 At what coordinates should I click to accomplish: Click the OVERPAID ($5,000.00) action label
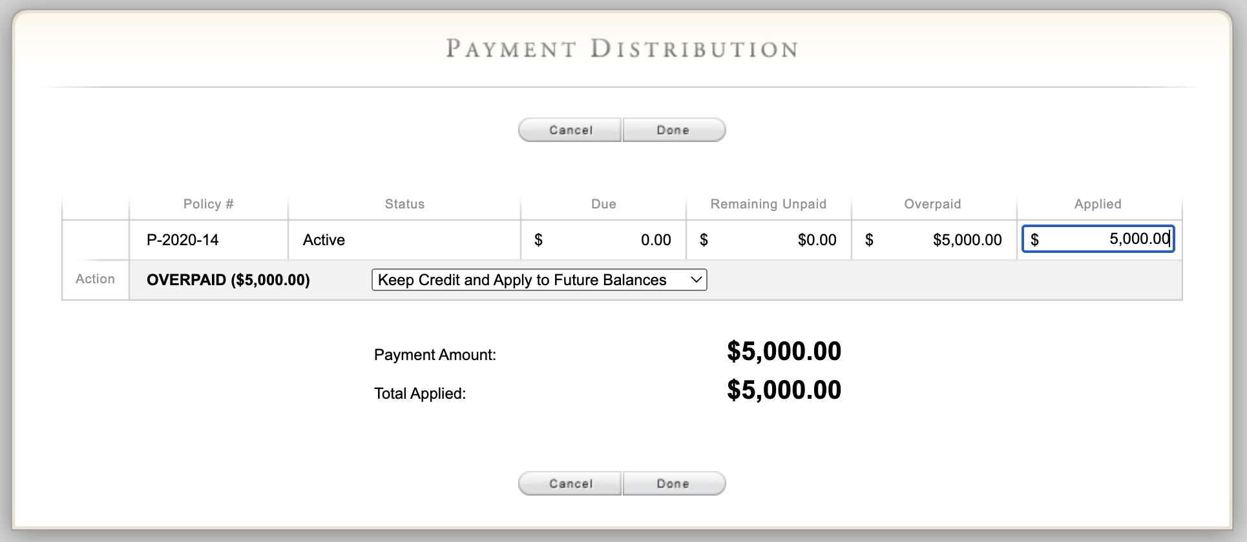coord(228,280)
